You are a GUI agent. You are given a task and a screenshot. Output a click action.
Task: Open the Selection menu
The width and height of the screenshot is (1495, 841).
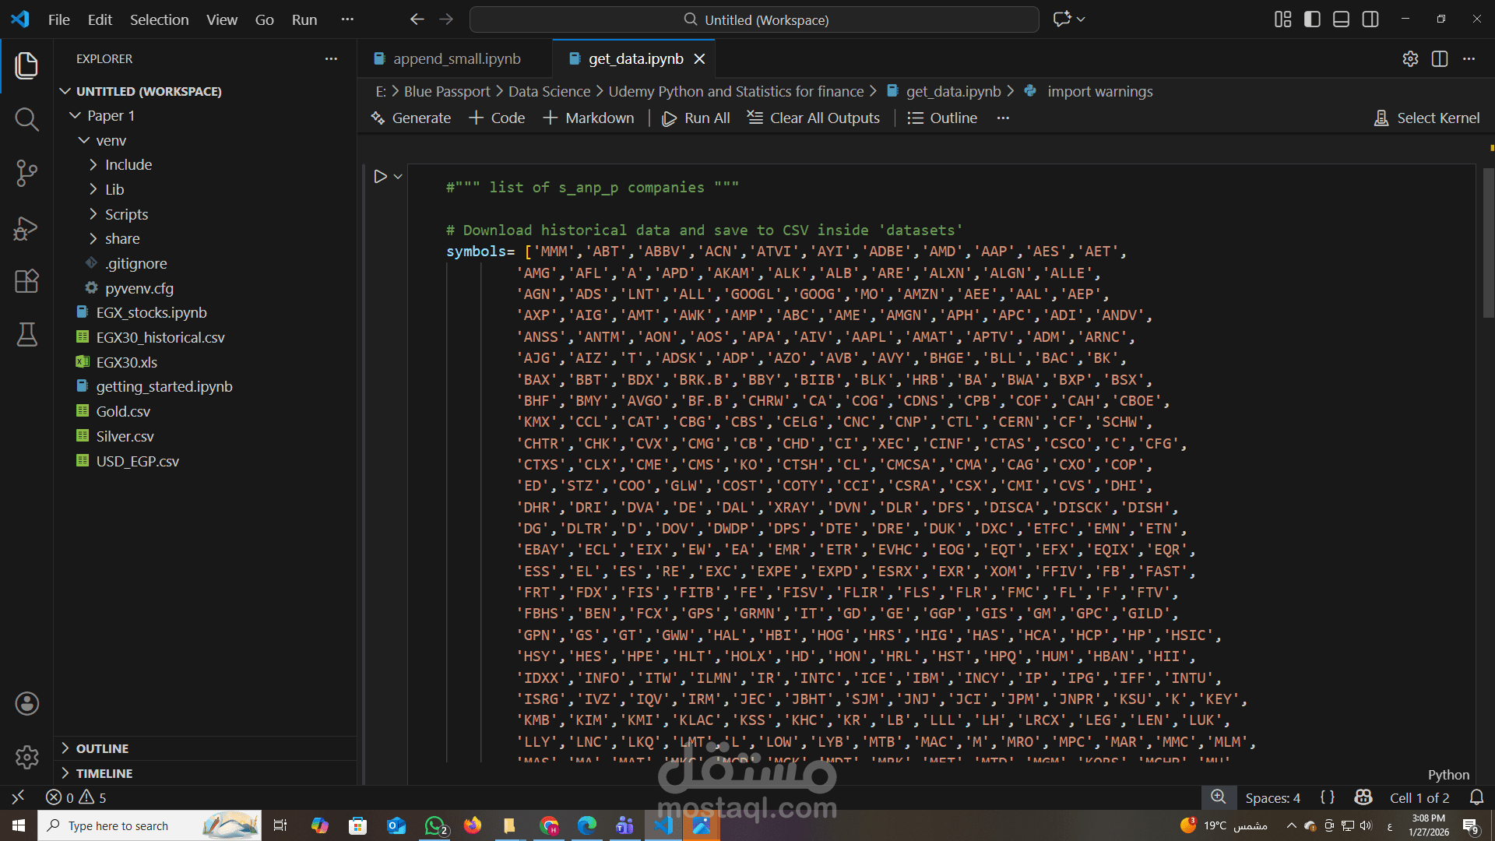[x=159, y=19]
